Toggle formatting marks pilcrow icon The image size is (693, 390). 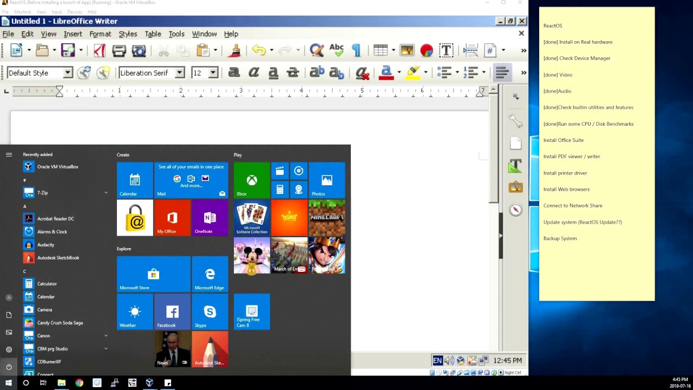[356, 50]
